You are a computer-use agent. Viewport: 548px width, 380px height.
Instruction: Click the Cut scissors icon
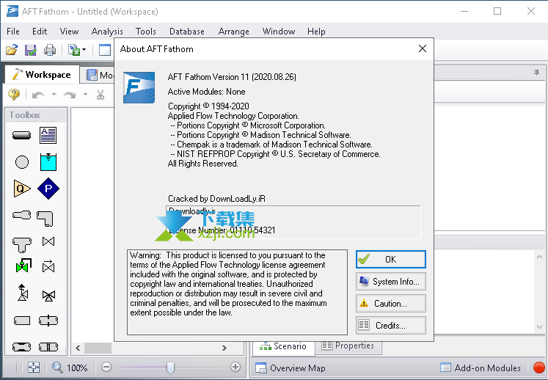point(101,95)
